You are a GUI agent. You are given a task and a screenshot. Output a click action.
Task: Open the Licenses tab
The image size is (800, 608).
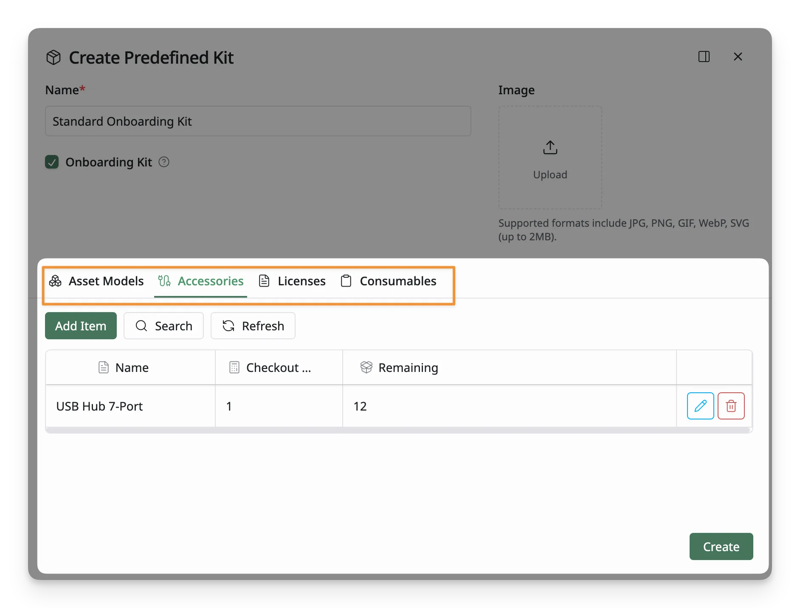(292, 281)
